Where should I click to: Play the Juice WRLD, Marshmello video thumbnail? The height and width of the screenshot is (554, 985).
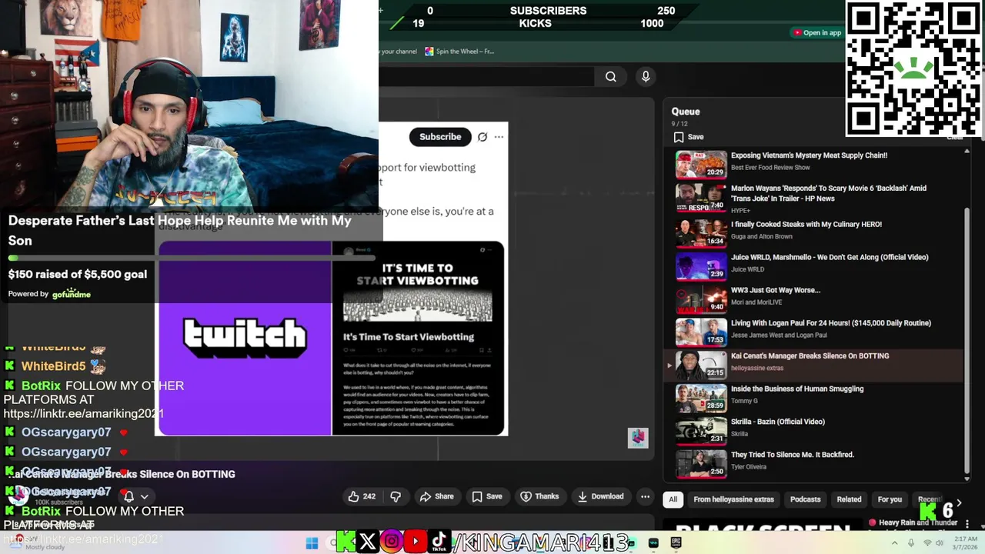point(701,267)
